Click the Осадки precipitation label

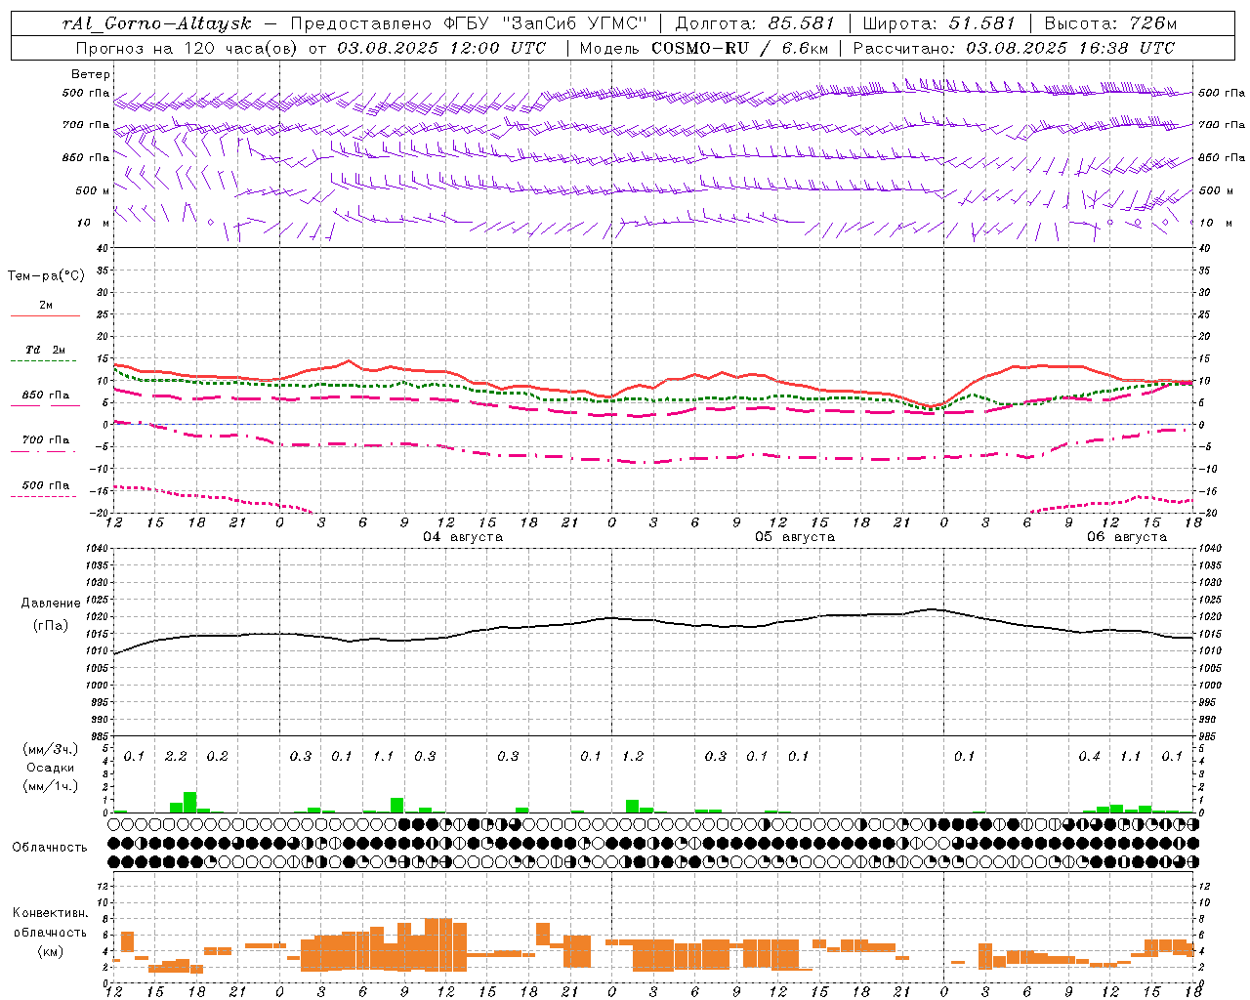click(50, 768)
